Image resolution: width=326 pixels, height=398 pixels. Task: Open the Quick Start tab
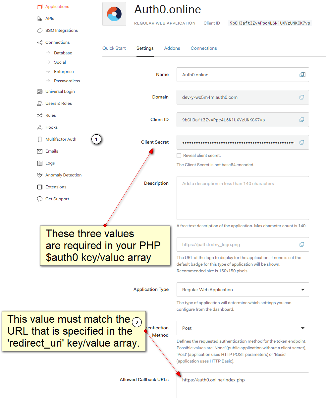[x=114, y=48]
